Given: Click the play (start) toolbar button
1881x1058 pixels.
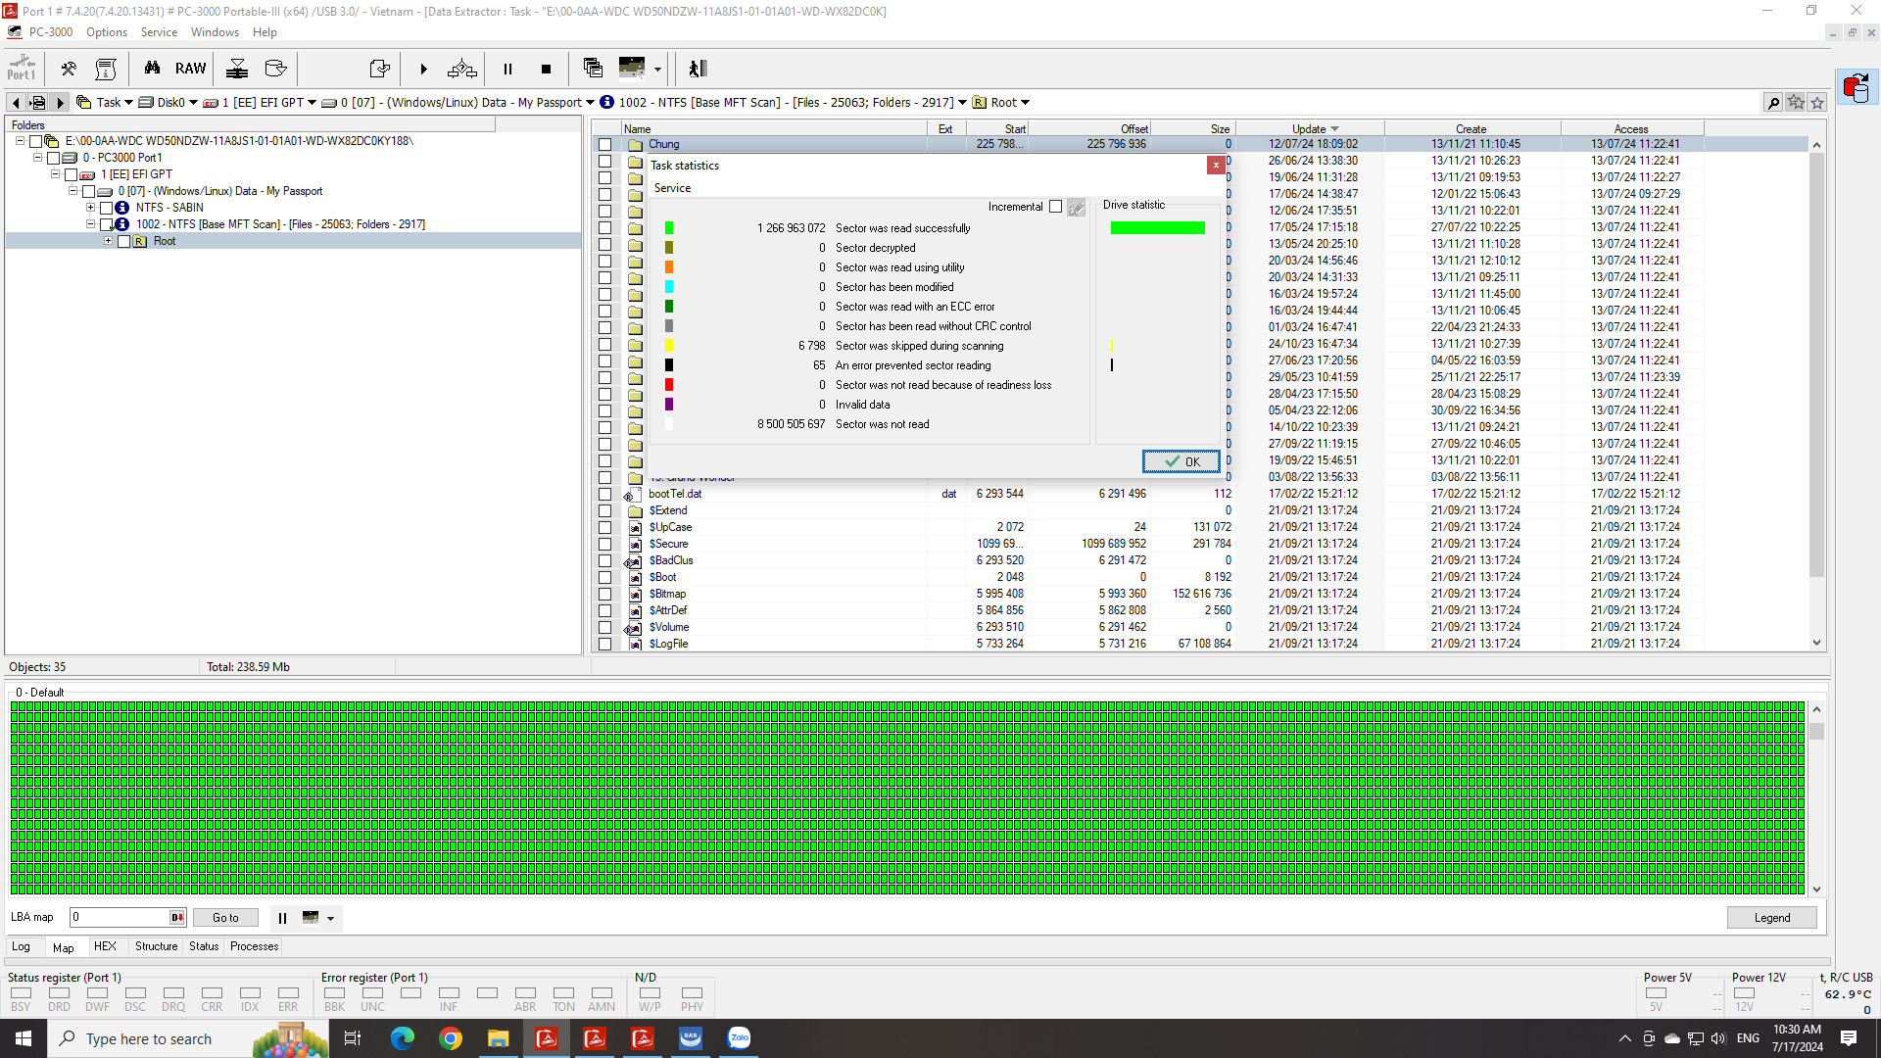Looking at the screenshot, I should coord(423,69).
